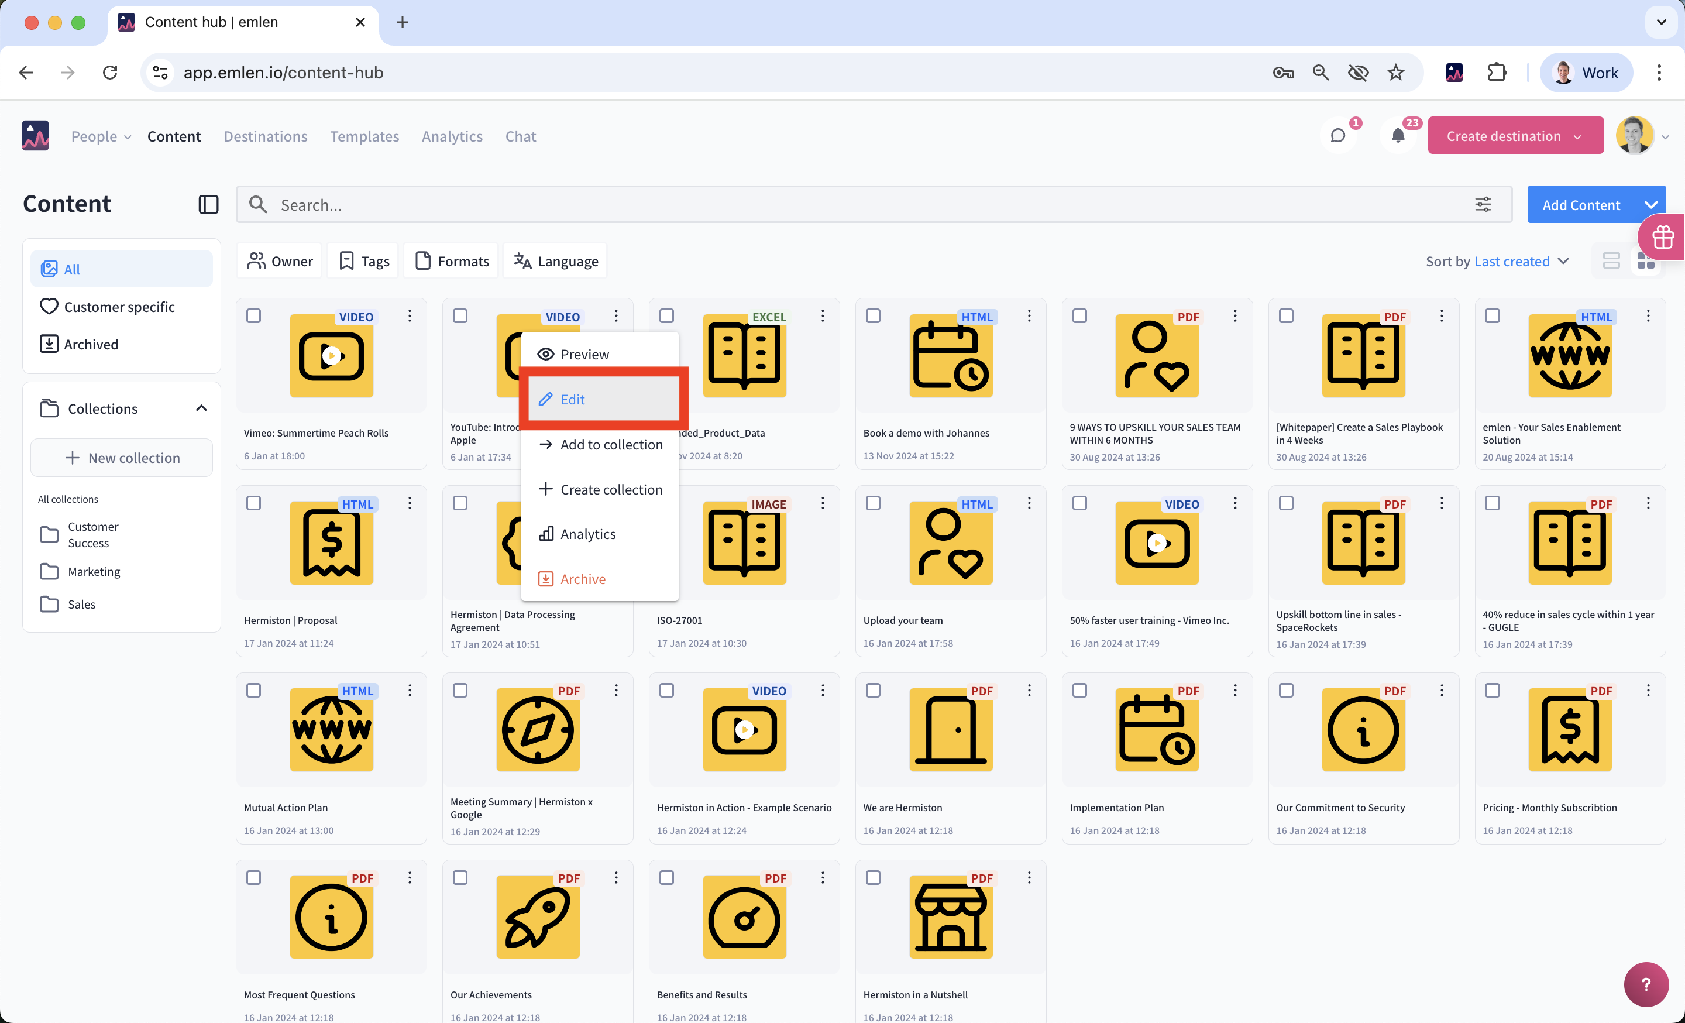This screenshot has height=1023, width=1685.
Task: Click the notifications bell icon
Action: tap(1398, 135)
